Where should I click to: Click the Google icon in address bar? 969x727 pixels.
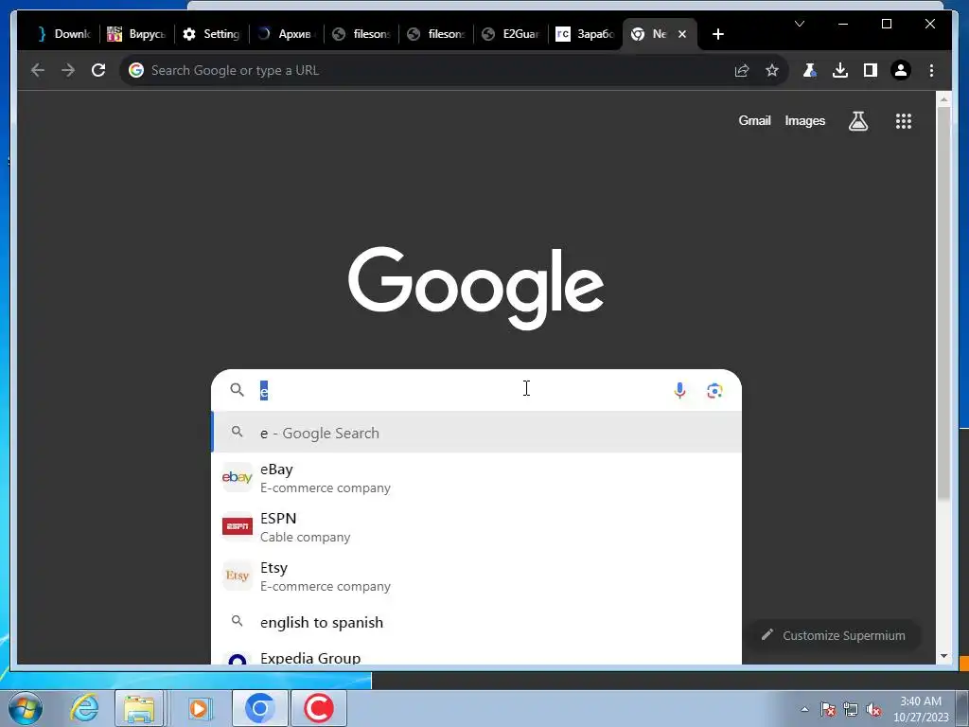(x=136, y=70)
